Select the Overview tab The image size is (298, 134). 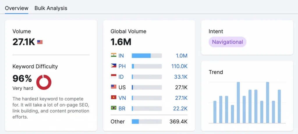click(x=17, y=8)
